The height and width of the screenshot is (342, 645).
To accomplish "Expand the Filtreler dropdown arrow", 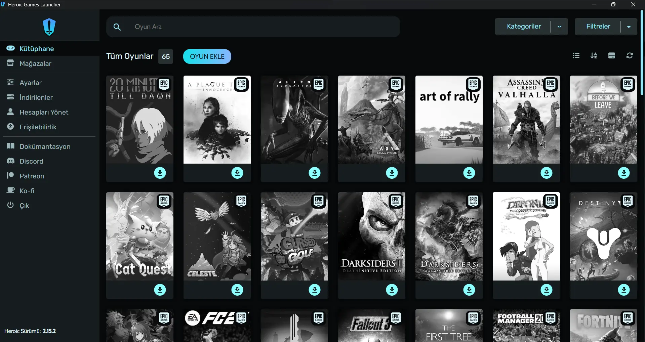I will [x=629, y=27].
